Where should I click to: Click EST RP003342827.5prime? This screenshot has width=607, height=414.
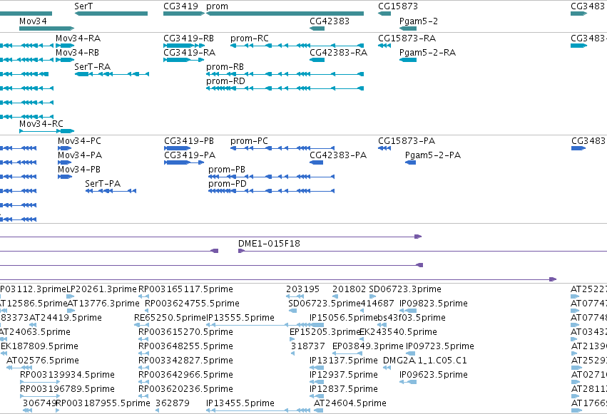coord(143,368)
